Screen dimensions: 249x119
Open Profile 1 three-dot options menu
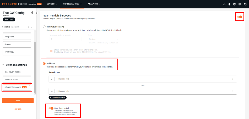[32, 27]
